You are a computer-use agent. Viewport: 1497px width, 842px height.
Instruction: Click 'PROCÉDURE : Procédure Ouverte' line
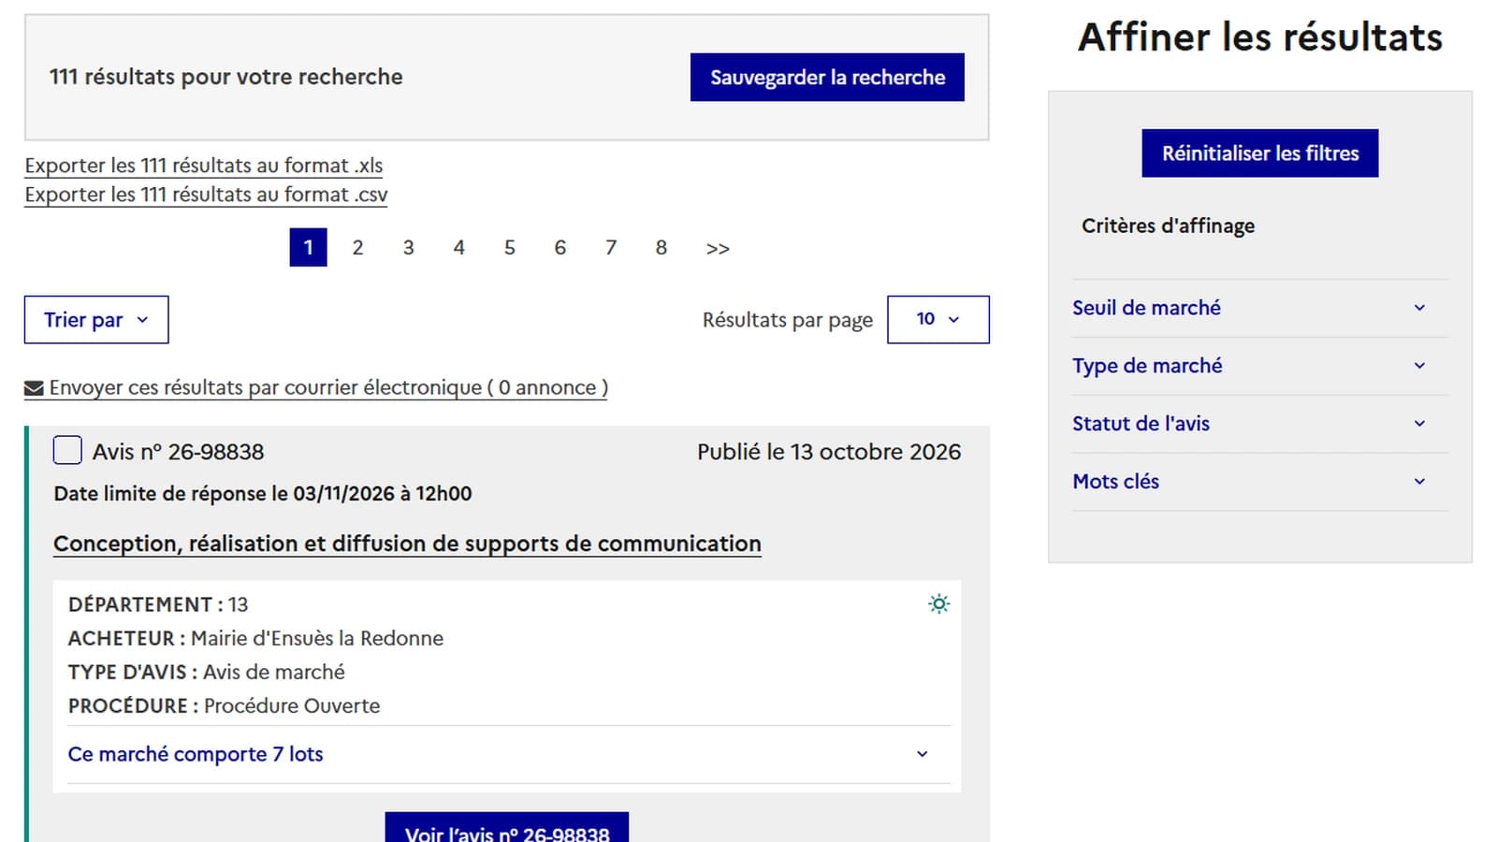pyautogui.click(x=224, y=706)
